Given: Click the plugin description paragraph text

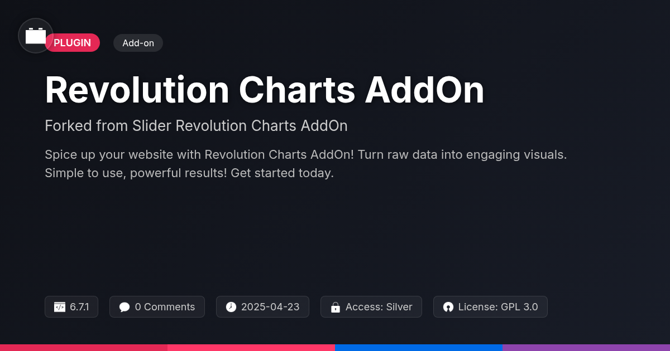Looking at the screenshot, I should pyautogui.click(x=306, y=164).
